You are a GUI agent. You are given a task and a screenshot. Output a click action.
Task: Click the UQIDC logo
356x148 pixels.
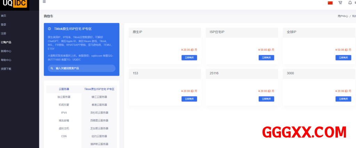click(15, 4)
